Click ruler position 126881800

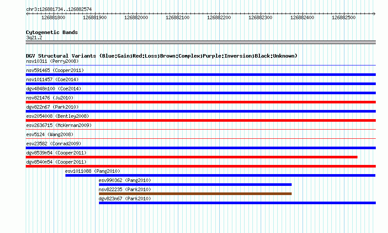(x=53, y=17)
